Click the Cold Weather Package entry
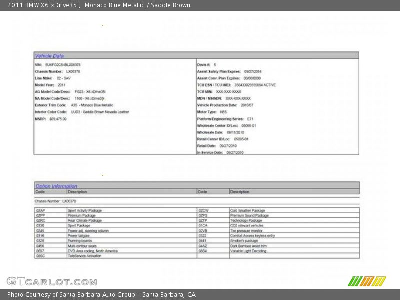400x300 pixels. point(247,211)
